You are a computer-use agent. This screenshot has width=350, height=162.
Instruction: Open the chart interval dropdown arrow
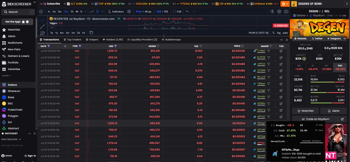86,12
